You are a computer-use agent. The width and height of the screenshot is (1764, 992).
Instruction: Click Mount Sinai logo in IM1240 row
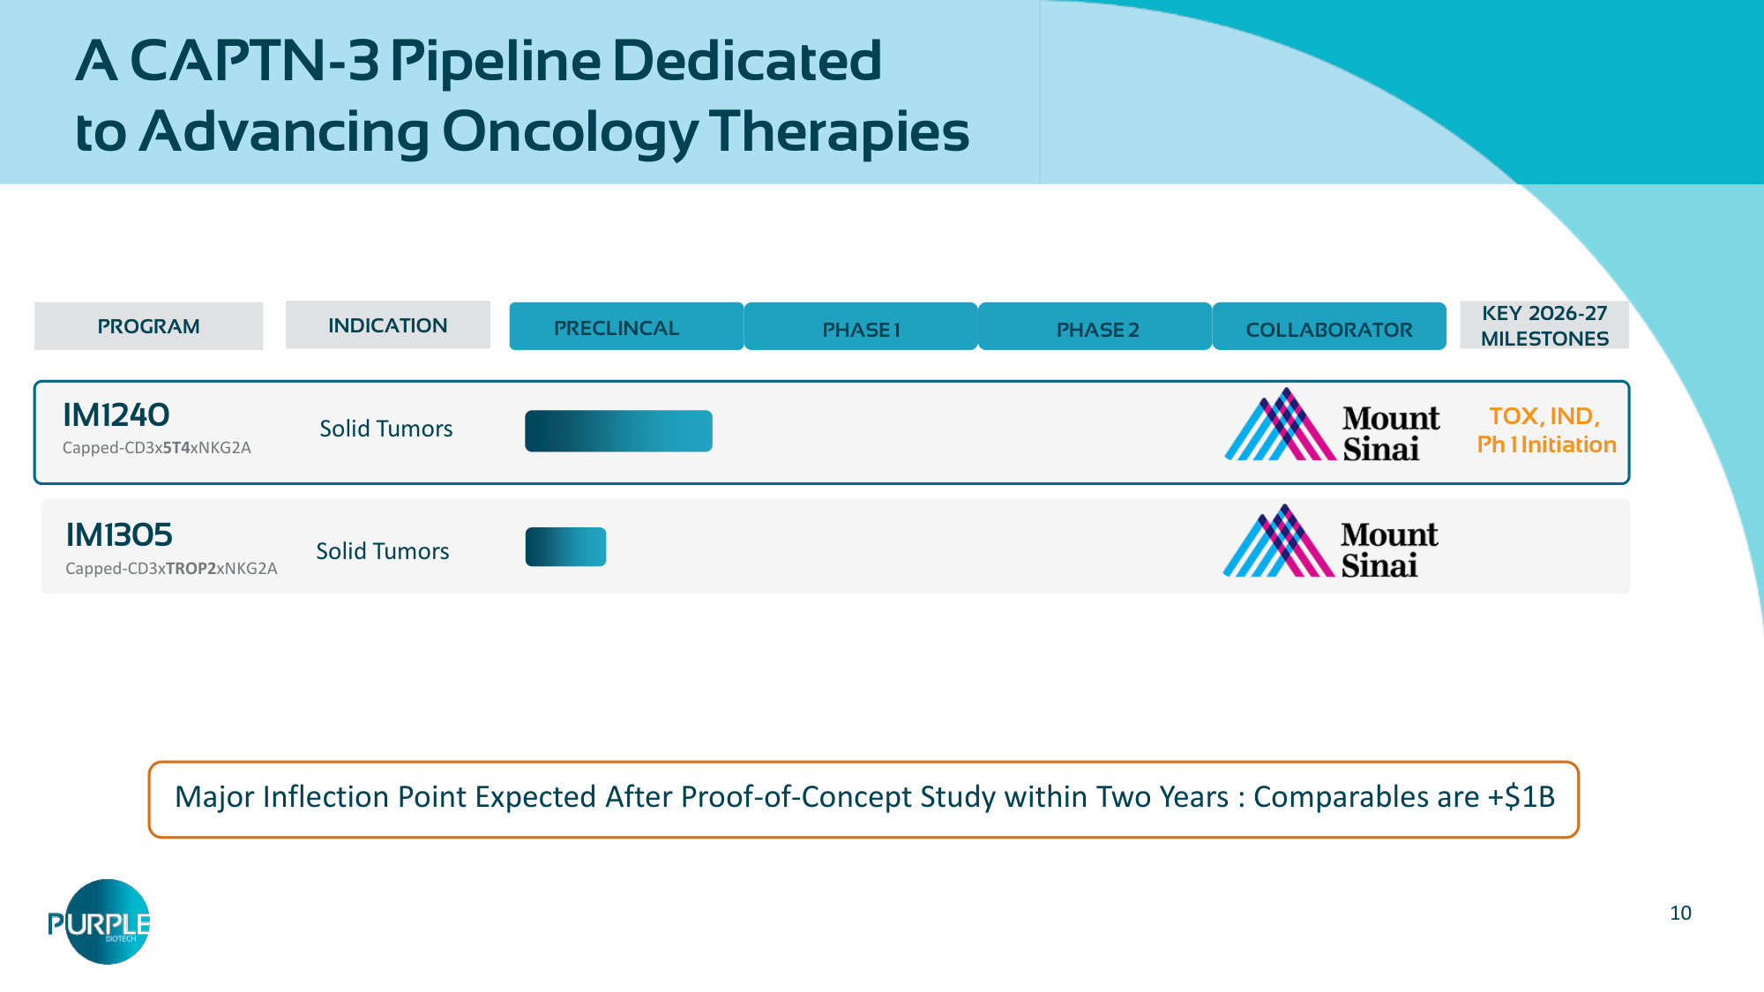(x=1332, y=426)
